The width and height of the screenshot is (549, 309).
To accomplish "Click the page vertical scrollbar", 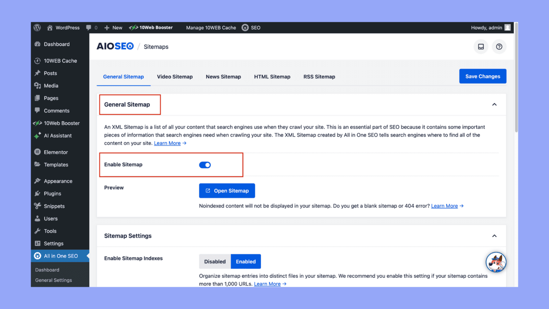I will [516, 78].
